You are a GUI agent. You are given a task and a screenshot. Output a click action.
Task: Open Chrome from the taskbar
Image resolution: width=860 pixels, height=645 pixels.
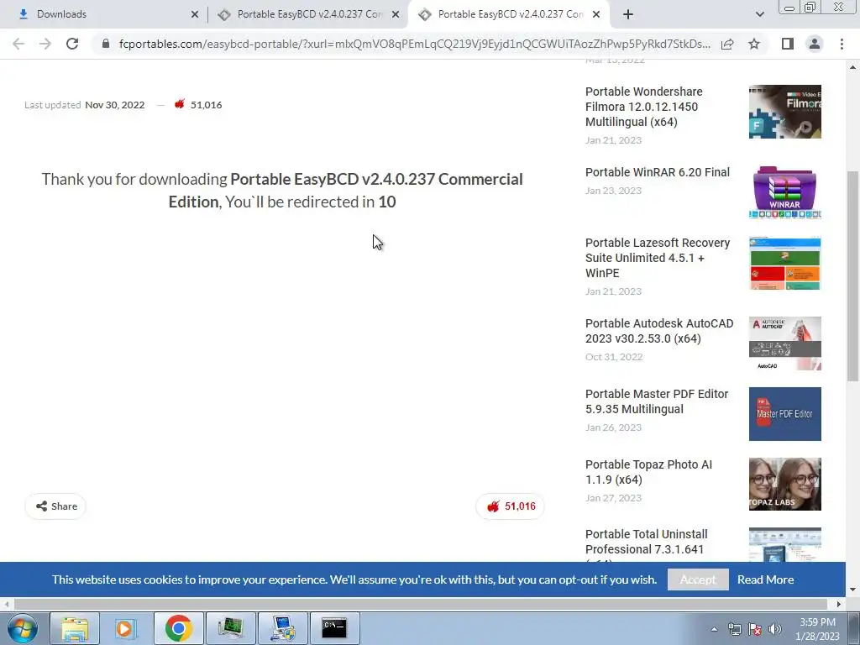[x=178, y=628]
